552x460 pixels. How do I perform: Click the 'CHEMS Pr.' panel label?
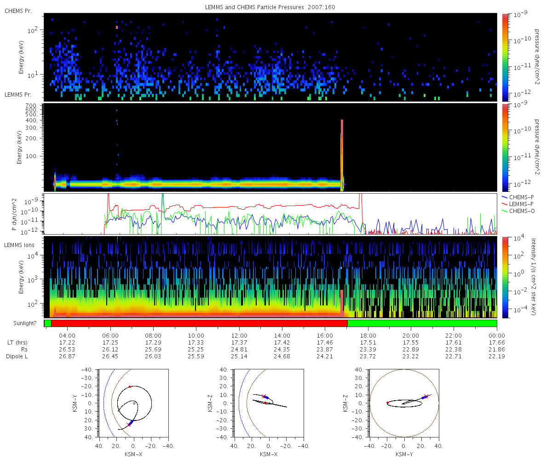(x=18, y=11)
